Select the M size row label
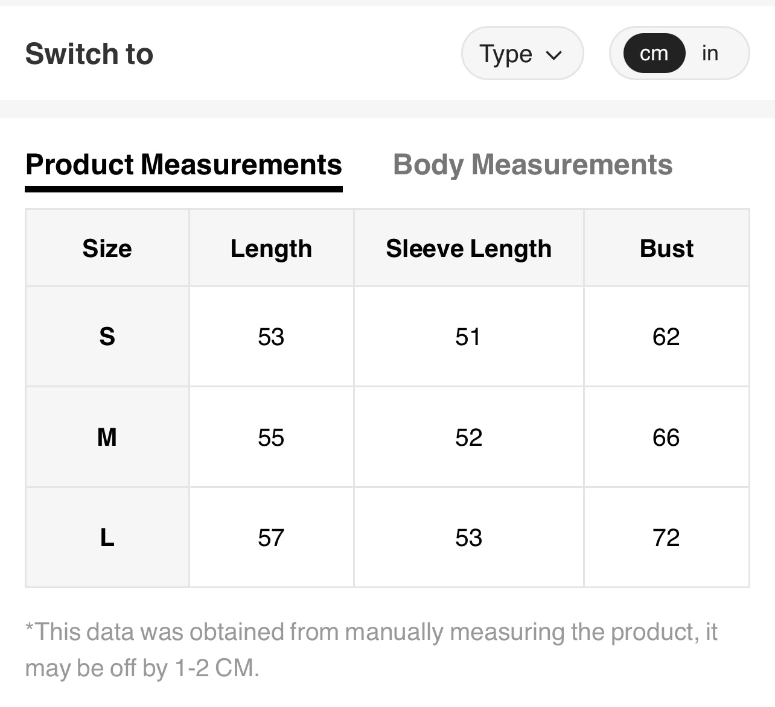This screenshot has height=707, width=775. click(x=107, y=437)
